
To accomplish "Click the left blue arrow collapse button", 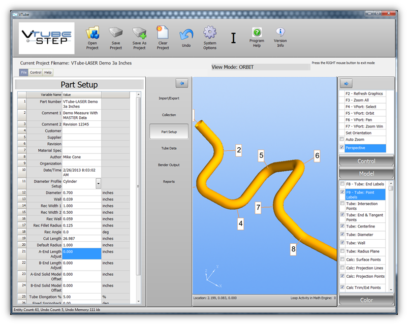I will (182, 83).
